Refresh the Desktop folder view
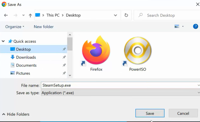 tap(126, 15)
